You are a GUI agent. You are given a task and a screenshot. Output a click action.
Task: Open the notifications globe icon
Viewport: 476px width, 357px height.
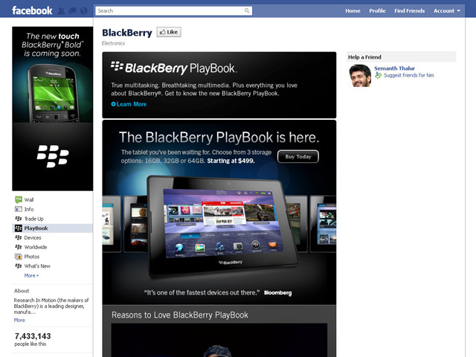coord(84,11)
